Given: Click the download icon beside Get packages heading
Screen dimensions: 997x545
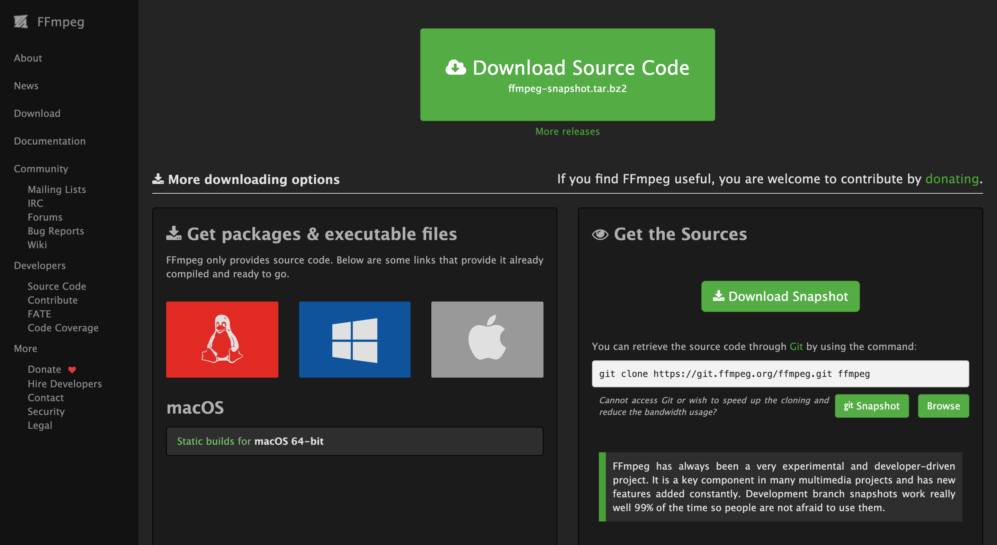Looking at the screenshot, I should (174, 233).
